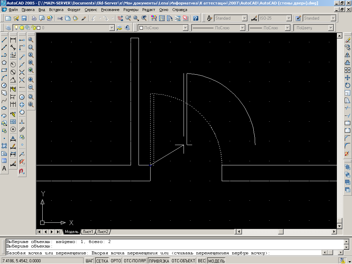The height and width of the screenshot is (264, 352).
Task: Select the Mirror tool
Action: pyautogui.click(x=348, y=55)
